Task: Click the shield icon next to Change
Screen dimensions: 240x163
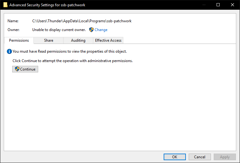Action: [91, 30]
